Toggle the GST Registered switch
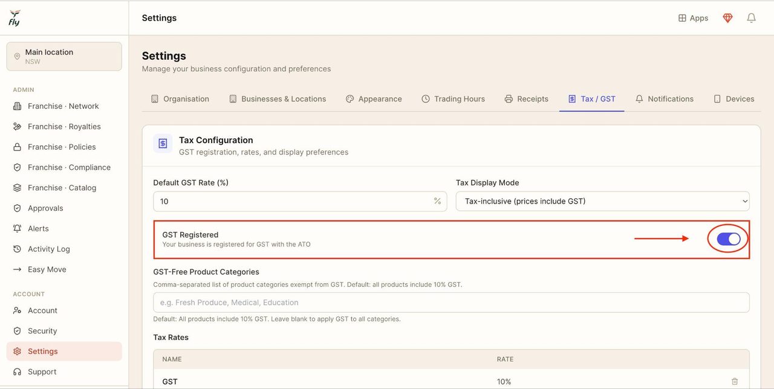The height and width of the screenshot is (389, 774). point(729,239)
